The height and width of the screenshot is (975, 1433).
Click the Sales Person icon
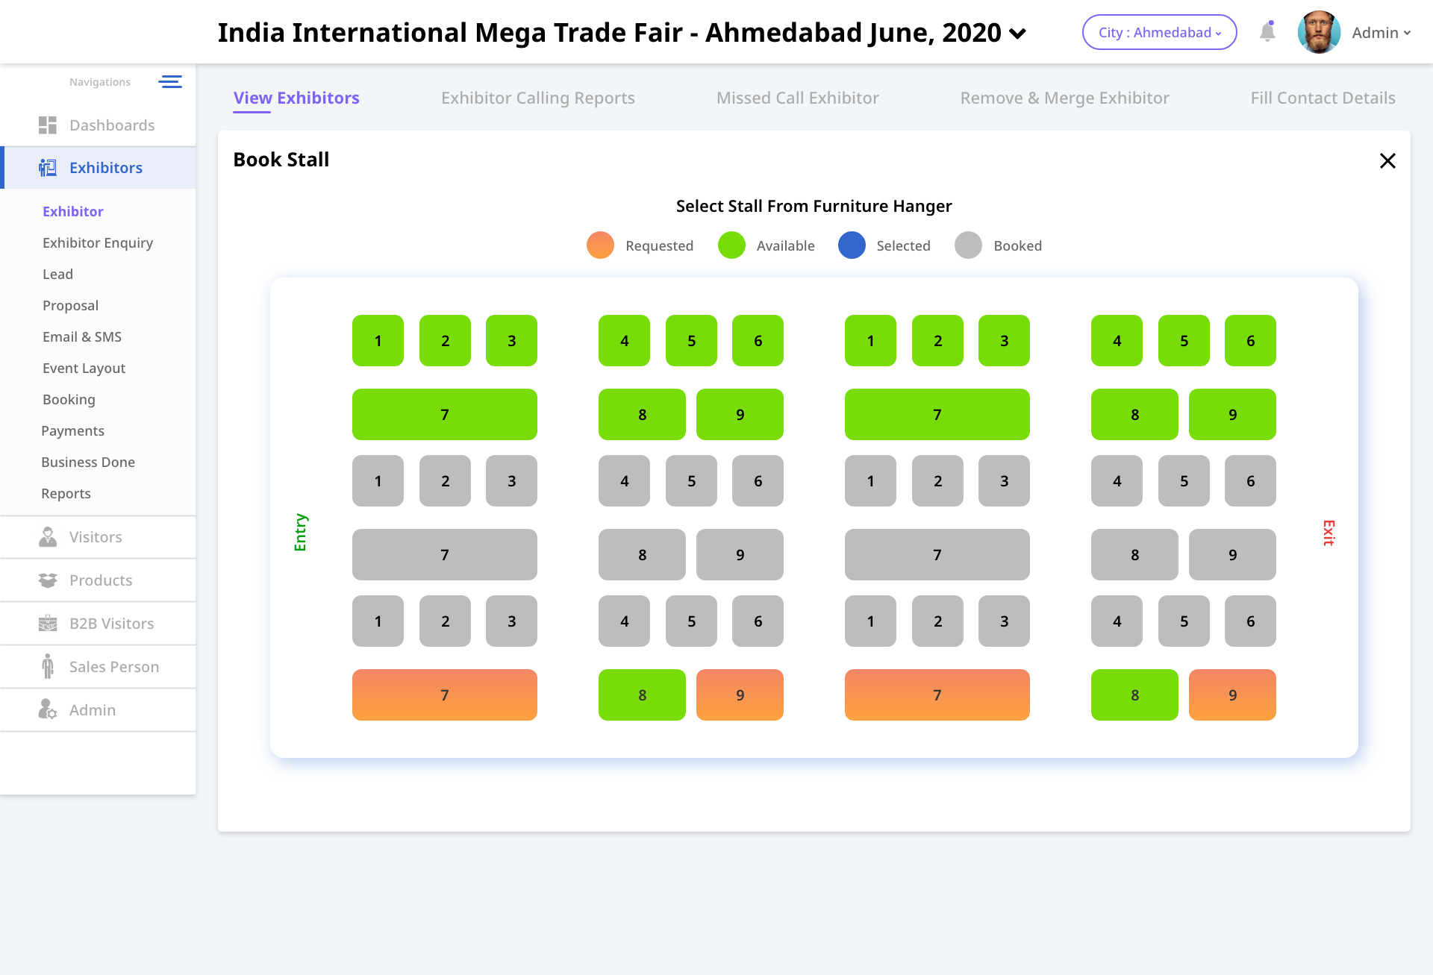coord(48,667)
